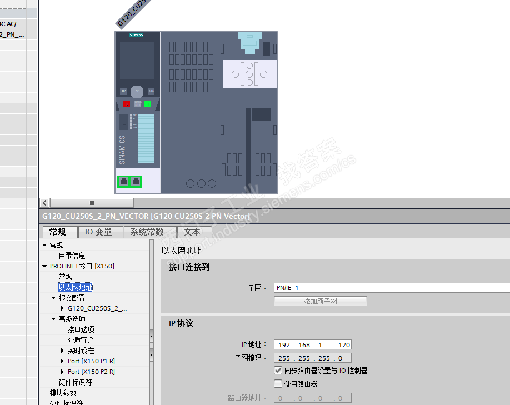Image resolution: width=510 pixels, height=405 pixels.
Task: Click the tree panel collapse arrow on the splitter
Action: point(151,336)
